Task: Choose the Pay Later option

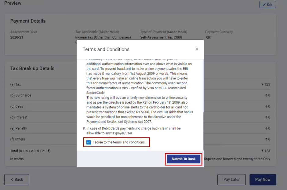Action: point(231,180)
